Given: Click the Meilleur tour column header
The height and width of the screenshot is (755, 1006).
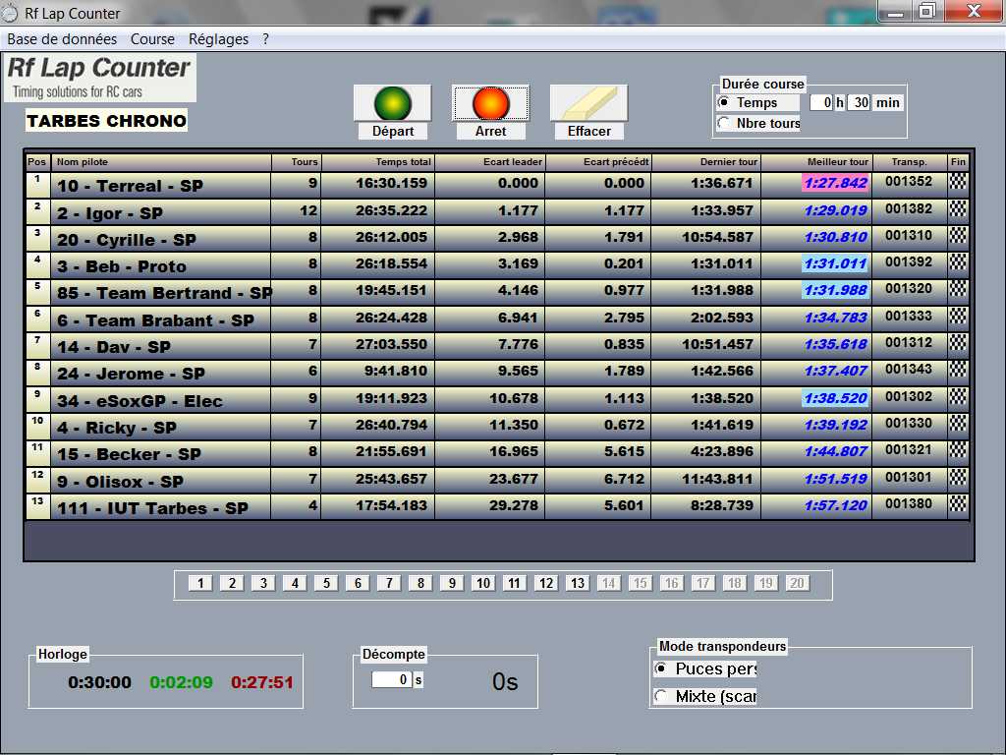Looking at the screenshot, I should [x=837, y=161].
